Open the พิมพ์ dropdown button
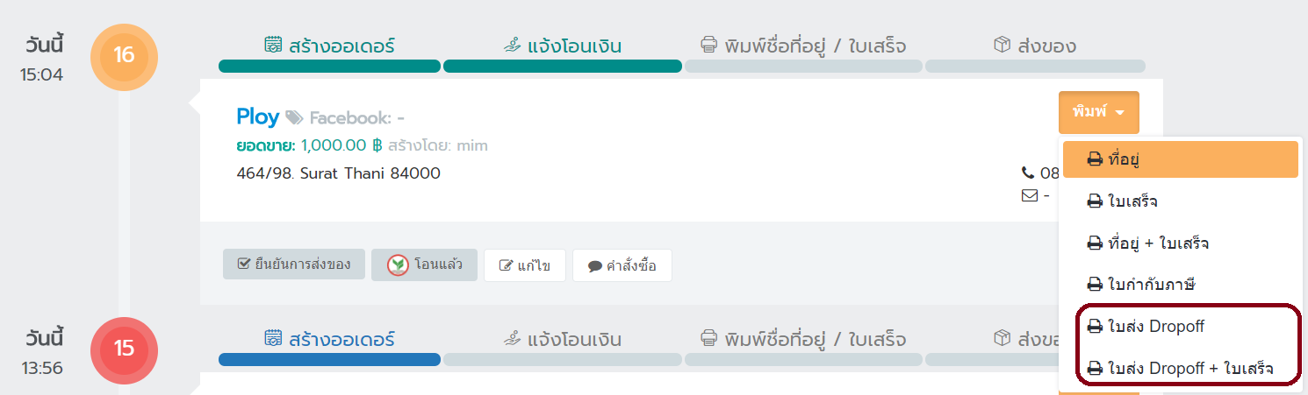 [1098, 112]
